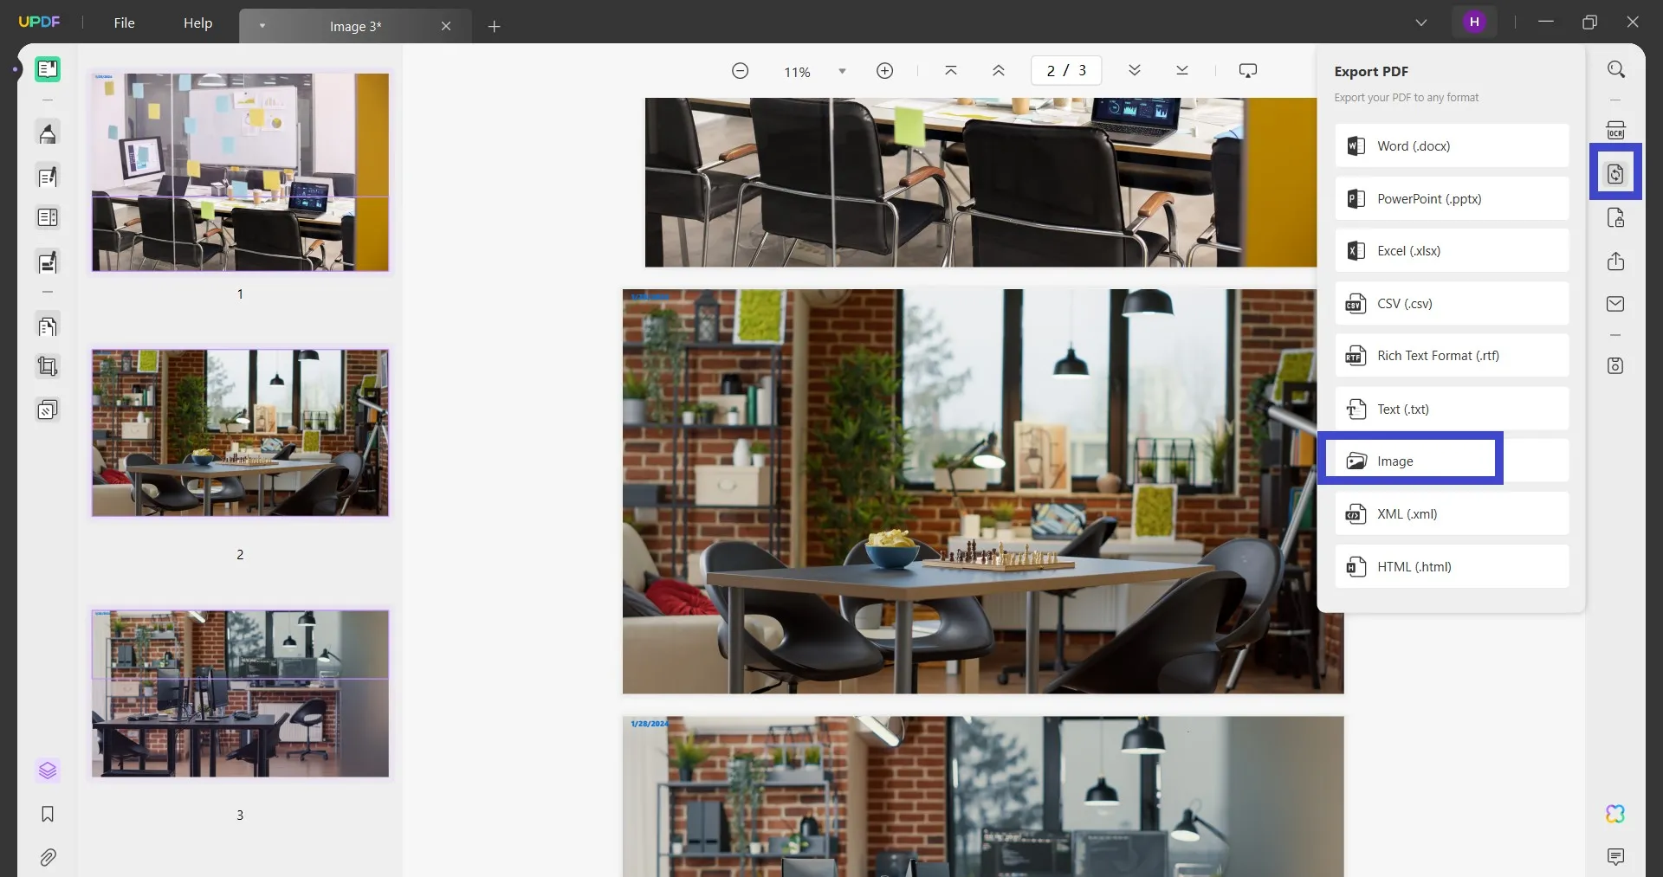Open the Layers panel icon

pyautogui.click(x=48, y=770)
